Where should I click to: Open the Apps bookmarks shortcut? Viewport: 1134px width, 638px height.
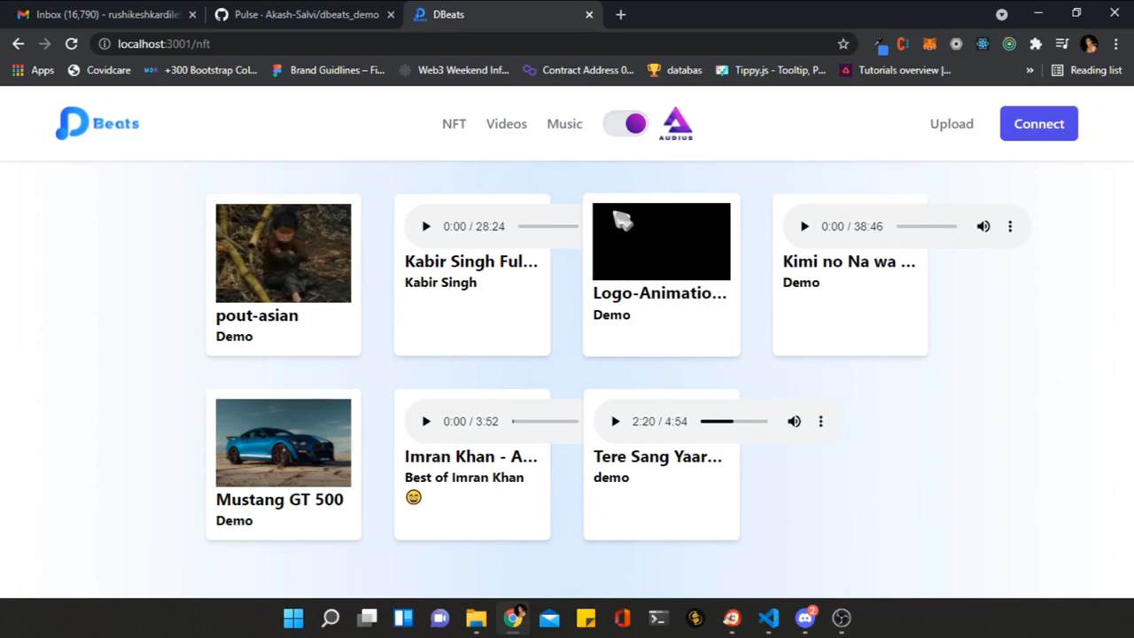pos(33,70)
